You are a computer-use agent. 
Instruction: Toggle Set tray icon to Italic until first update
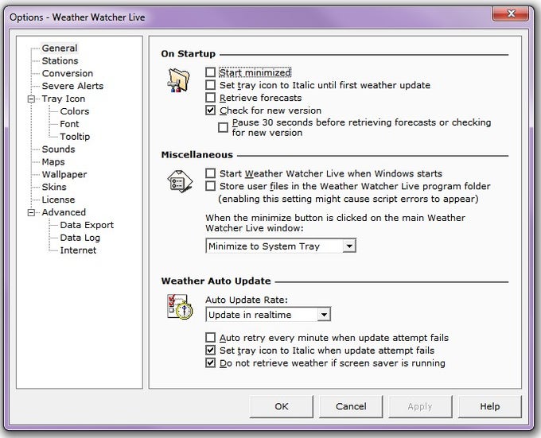pyautogui.click(x=211, y=85)
